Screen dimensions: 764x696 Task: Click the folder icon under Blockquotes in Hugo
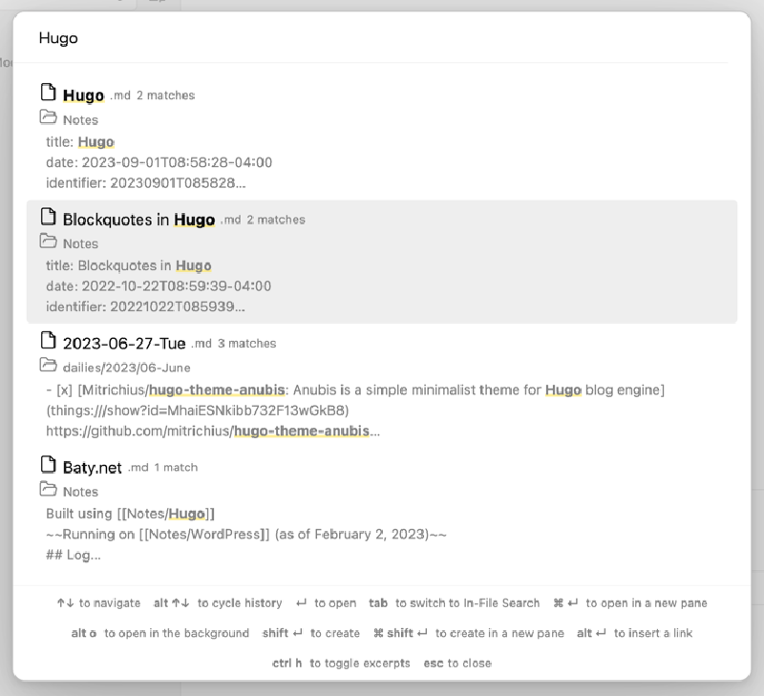tap(48, 241)
